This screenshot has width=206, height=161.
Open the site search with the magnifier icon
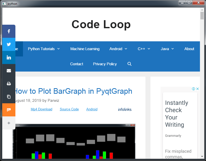click(x=130, y=64)
